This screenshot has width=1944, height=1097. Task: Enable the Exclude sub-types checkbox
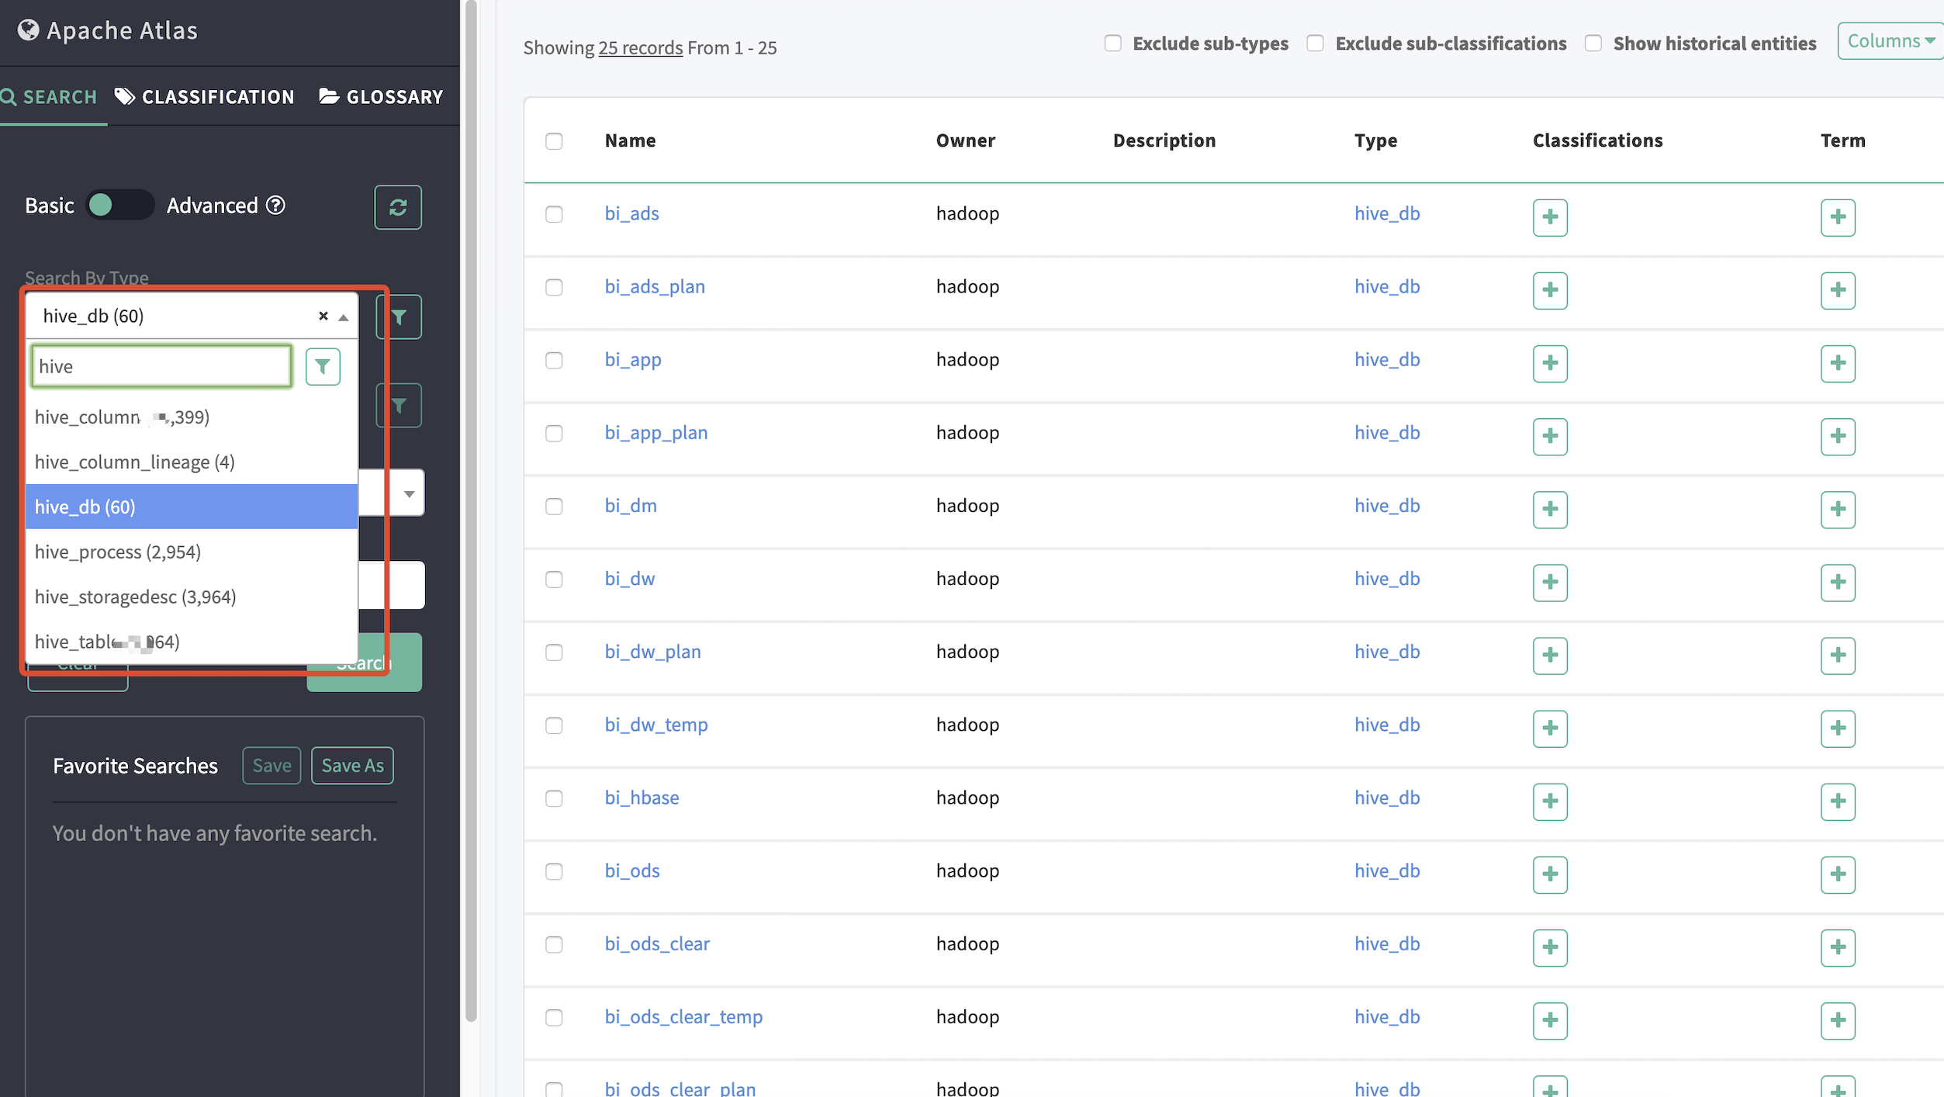pyautogui.click(x=1112, y=43)
